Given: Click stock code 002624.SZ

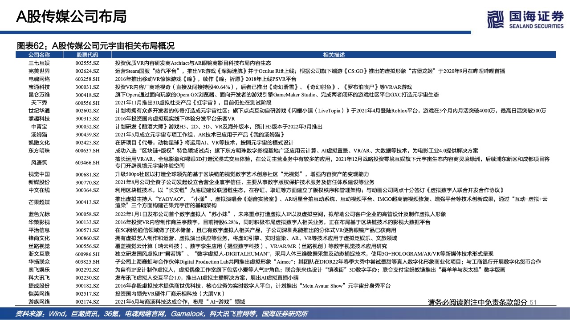Looking at the screenshot, I should click(87, 71).
